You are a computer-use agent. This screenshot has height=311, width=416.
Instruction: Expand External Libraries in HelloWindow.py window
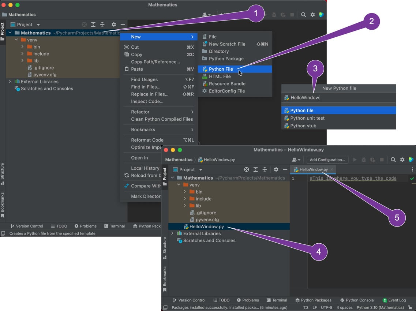point(172,233)
